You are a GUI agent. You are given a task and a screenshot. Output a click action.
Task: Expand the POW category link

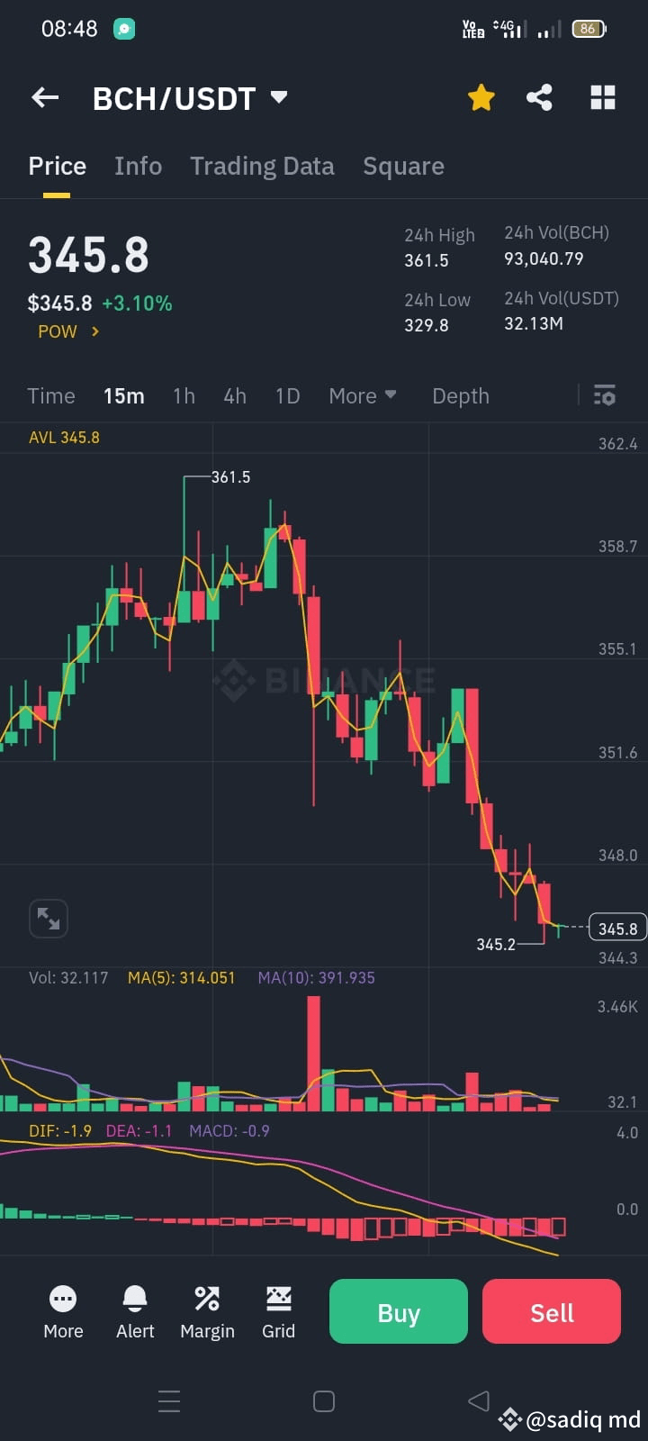pos(67,331)
